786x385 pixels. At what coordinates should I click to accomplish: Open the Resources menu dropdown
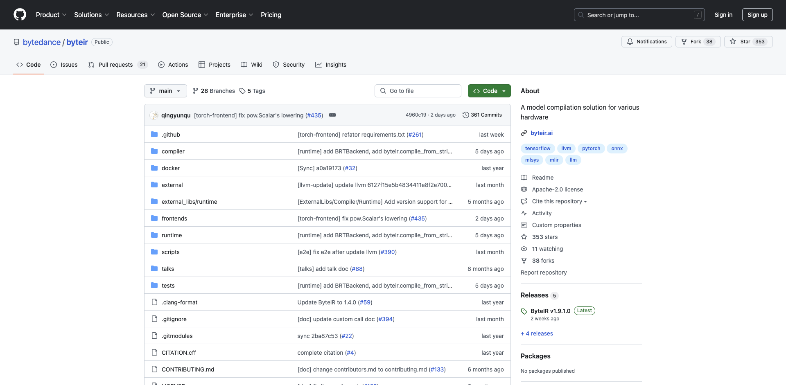pyautogui.click(x=136, y=15)
